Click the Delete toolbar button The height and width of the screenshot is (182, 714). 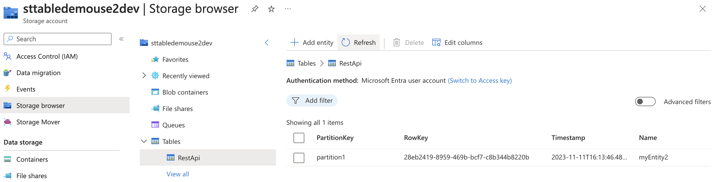click(x=409, y=43)
